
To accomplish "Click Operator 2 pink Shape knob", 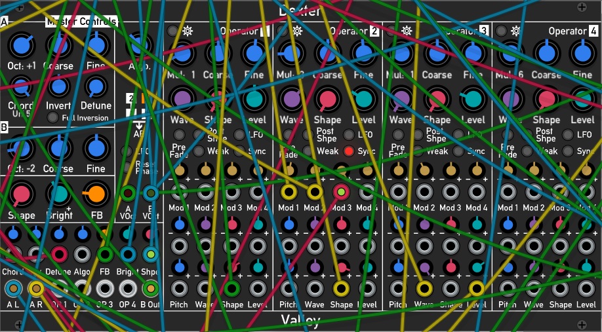I will click(x=327, y=98).
